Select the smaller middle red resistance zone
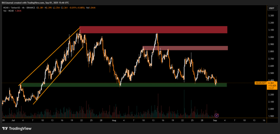Image resolution: width=280 pixels, height=134 pixels. 185,48
